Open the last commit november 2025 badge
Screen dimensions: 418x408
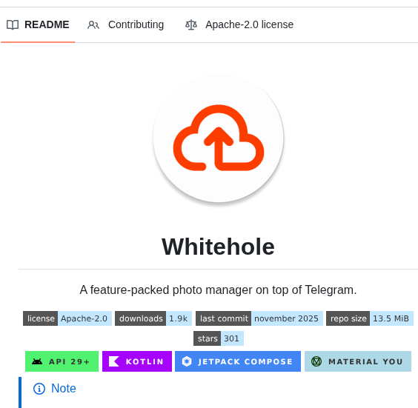click(259, 318)
